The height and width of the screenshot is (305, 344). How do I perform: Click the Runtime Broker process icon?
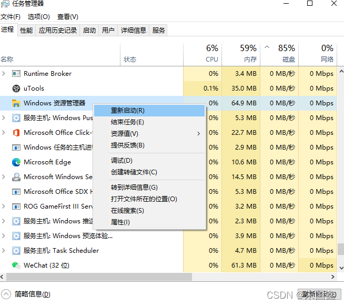point(16,74)
